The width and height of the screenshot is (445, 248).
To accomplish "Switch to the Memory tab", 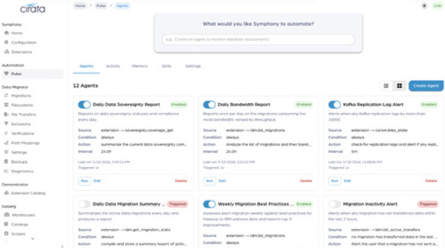I will (x=139, y=66).
